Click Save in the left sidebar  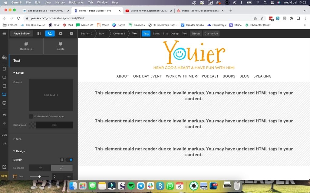pyautogui.click(x=4, y=176)
